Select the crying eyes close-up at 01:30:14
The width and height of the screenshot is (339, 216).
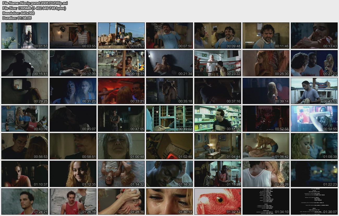point(169,201)
